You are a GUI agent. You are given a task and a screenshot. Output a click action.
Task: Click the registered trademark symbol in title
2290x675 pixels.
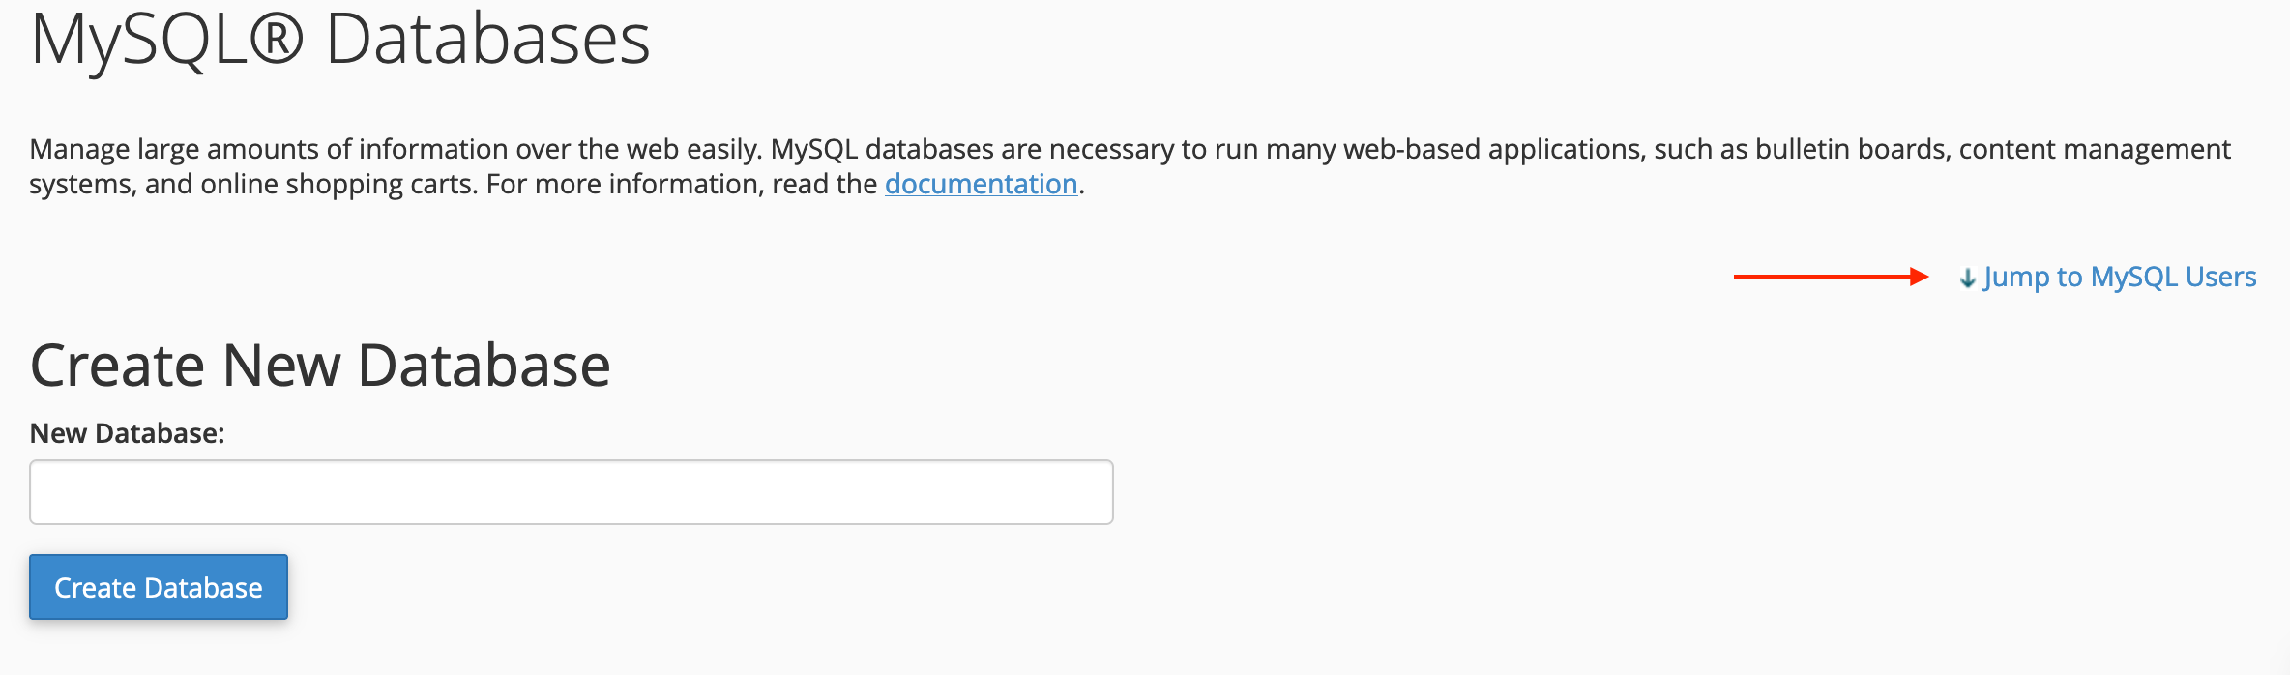click(277, 41)
